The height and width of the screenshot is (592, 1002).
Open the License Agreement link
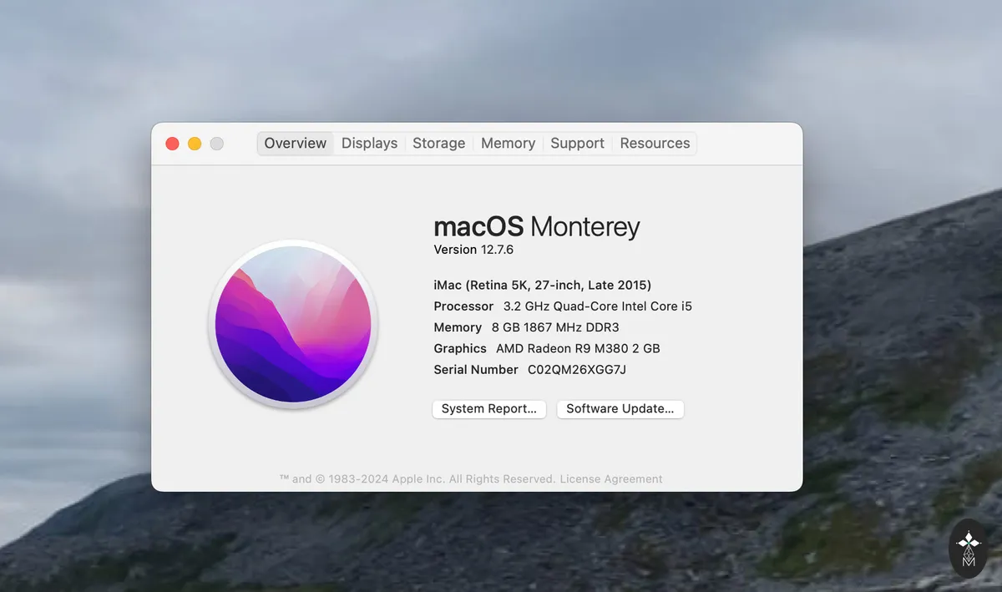pos(611,479)
